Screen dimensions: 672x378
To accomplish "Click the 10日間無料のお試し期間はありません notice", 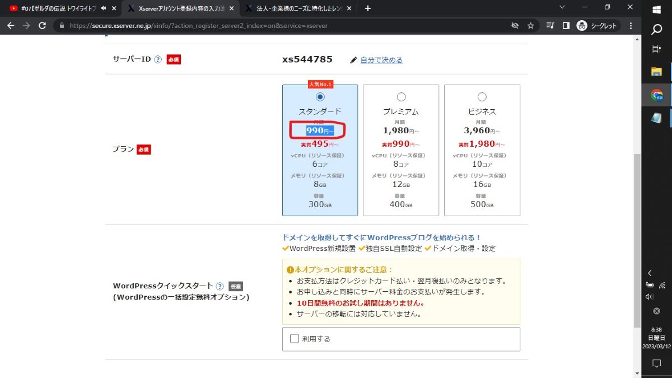I will pos(360,303).
